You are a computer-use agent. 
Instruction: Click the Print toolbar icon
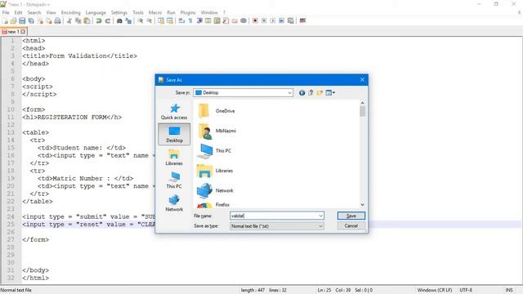(57, 20)
